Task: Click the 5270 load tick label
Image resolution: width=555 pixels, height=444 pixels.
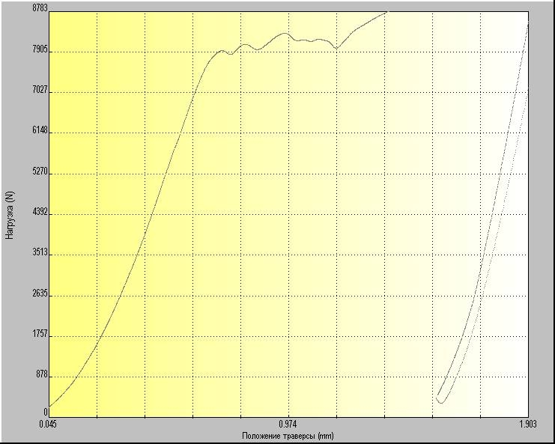Action: click(40, 171)
